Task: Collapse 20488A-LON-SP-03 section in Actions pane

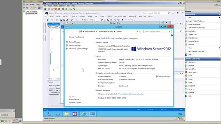Action: 219,59
